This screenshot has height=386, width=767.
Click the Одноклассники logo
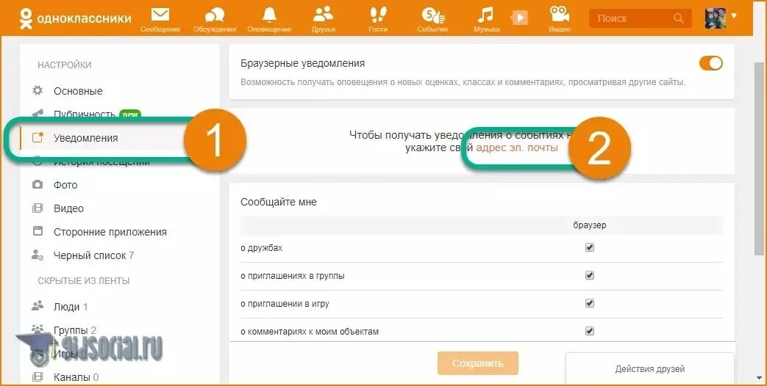click(75, 18)
